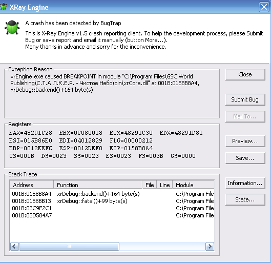Click the File column header
The width and height of the screenshot is (271, 263).
[150, 185]
